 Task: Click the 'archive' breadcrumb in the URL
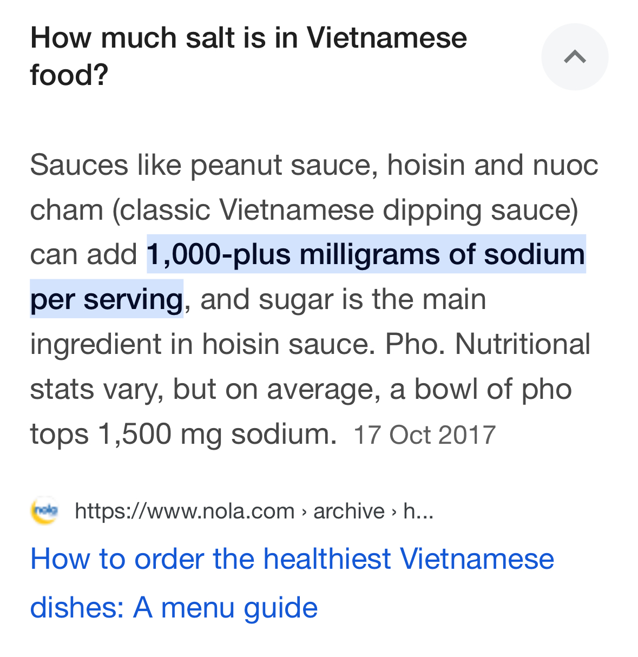[x=349, y=511]
